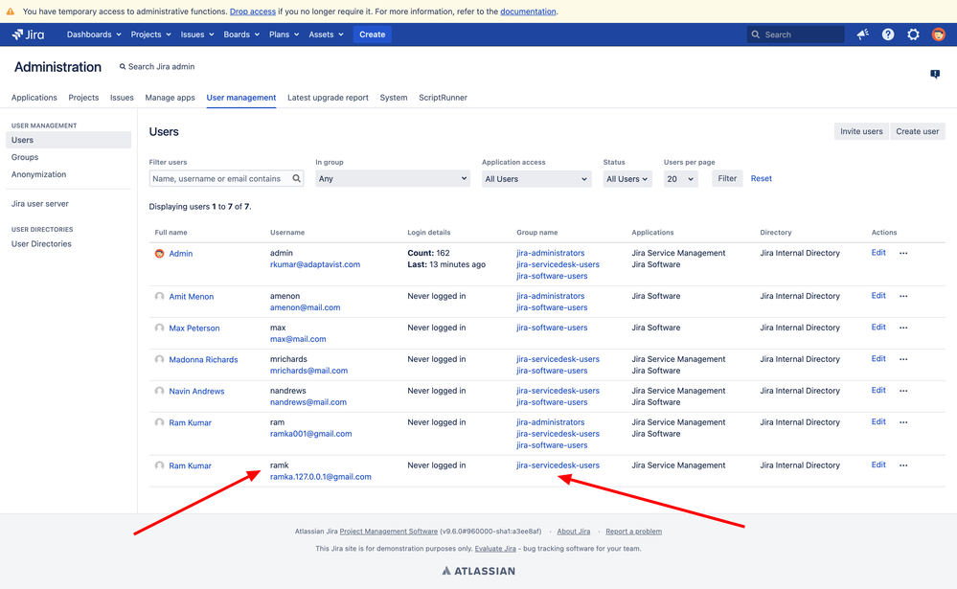Open the About Jira footer link
This screenshot has width=957, height=589.
[x=574, y=532]
